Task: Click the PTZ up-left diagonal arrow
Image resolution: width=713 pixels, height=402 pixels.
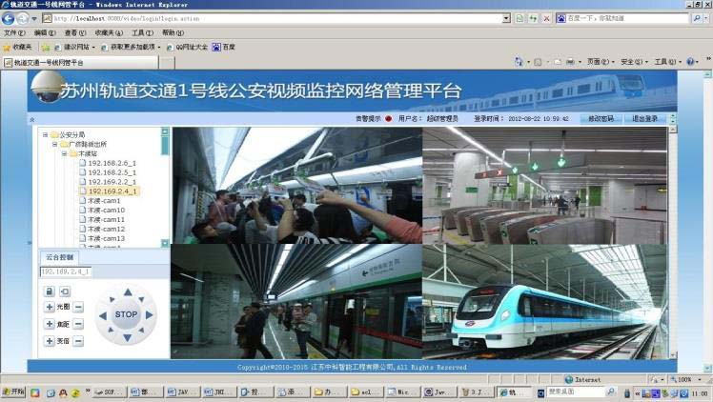Action: pyautogui.click(x=112, y=299)
